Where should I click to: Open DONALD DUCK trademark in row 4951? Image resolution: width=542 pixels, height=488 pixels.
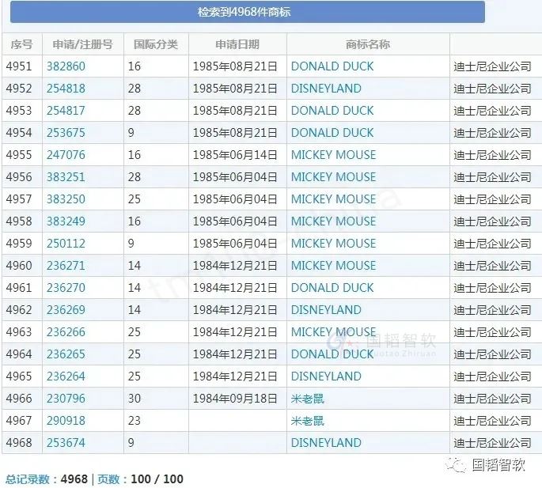(332, 66)
